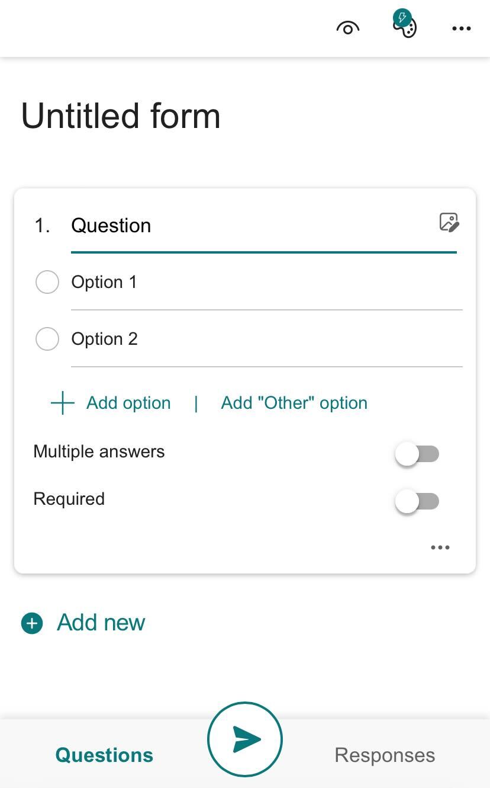The image size is (490, 788).
Task: Open the top more options menu
Action: click(461, 28)
